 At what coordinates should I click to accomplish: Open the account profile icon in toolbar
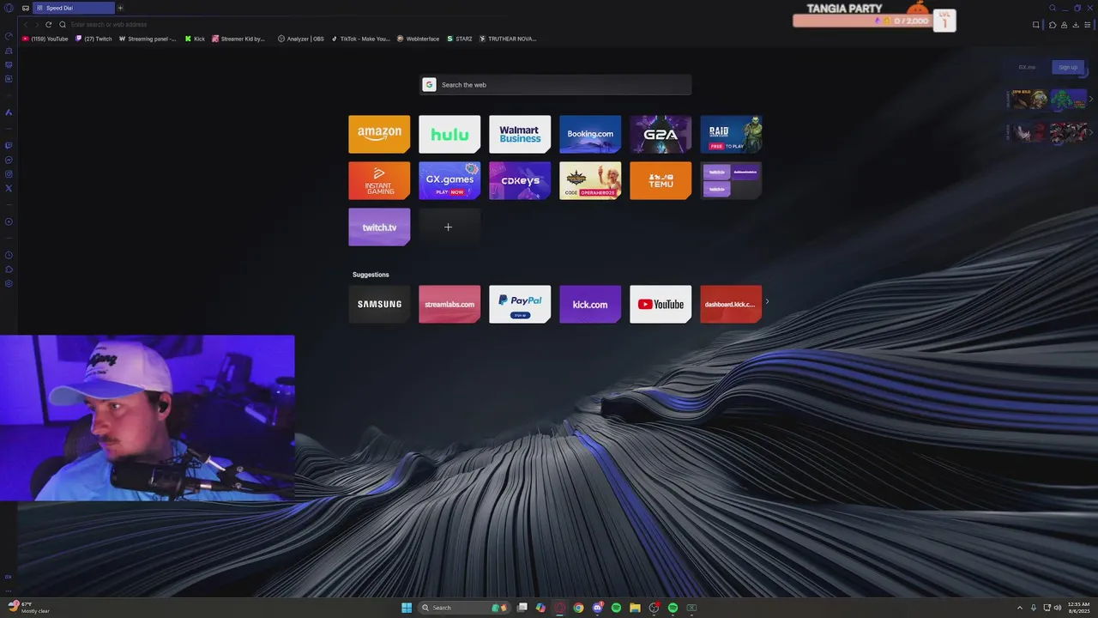click(x=1064, y=25)
